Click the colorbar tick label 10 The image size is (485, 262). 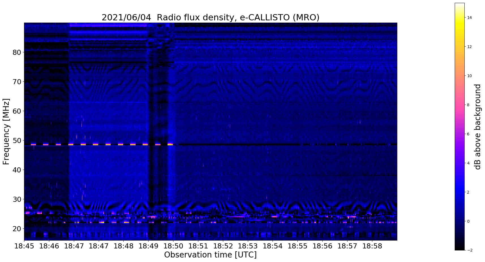(x=469, y=76)
